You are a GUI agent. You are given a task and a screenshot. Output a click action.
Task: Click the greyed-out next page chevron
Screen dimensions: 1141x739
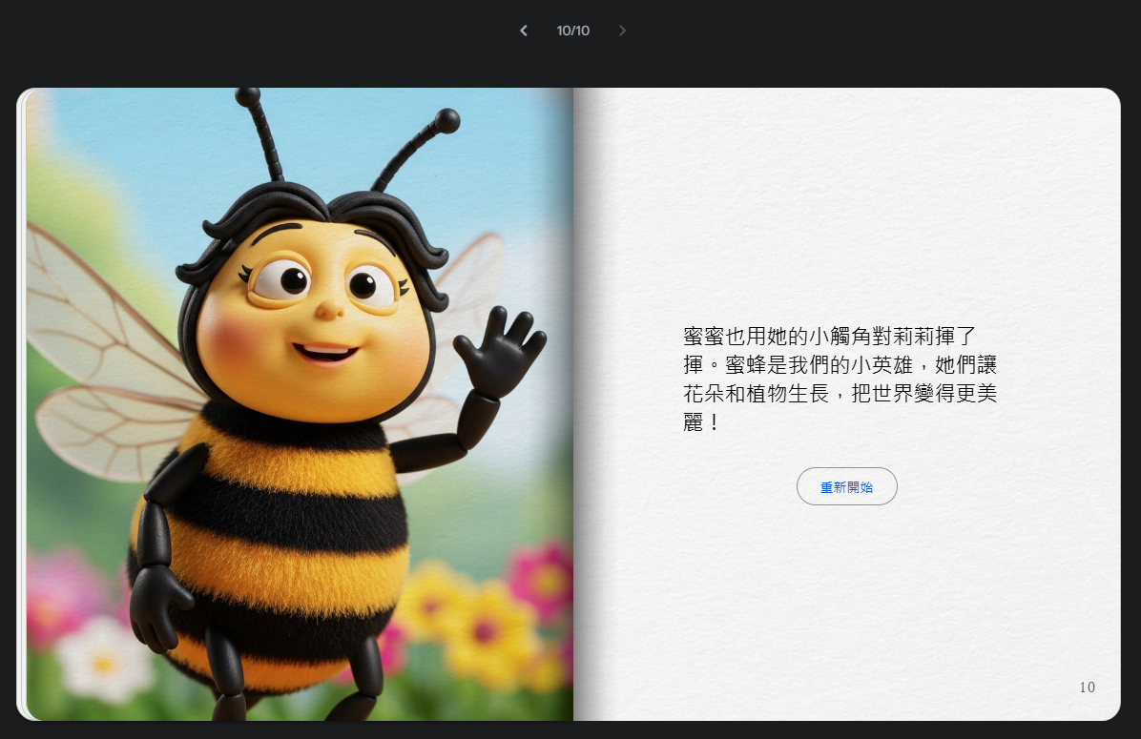[x=622, y=31]
